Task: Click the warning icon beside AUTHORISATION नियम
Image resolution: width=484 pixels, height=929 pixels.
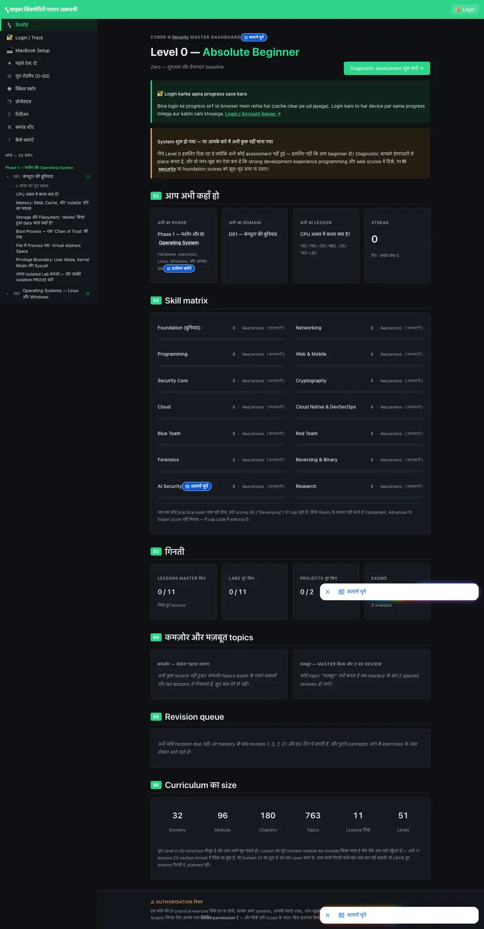Action: (153, 902)
